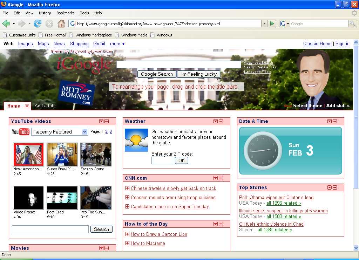Open the Super Bowl video thumbnail
359x260 pixels.
point(62,155)
